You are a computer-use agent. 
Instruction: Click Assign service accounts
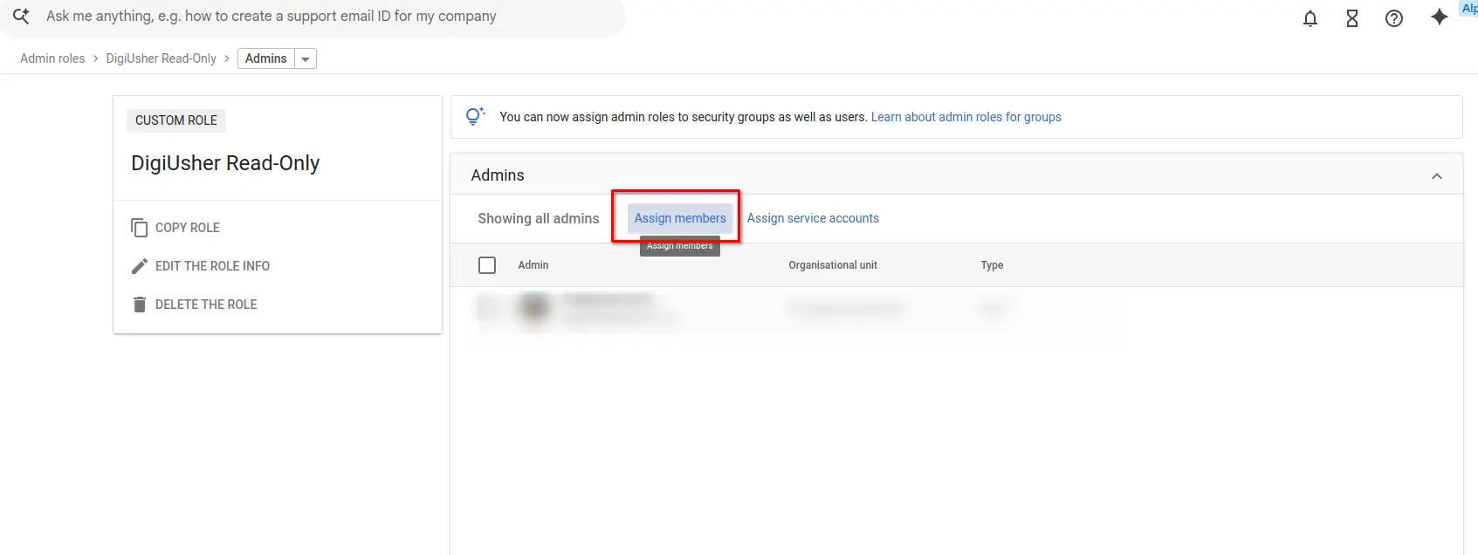click(x=813, y=218)
